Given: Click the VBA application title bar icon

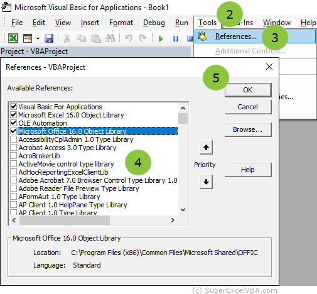Looking at the screenshot, I should coord(6,7).
